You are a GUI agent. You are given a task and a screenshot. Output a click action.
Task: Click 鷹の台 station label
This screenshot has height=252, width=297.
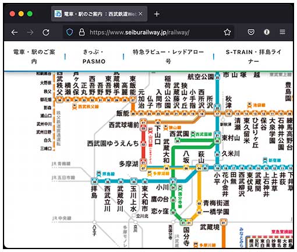click(x=160, y=199)
